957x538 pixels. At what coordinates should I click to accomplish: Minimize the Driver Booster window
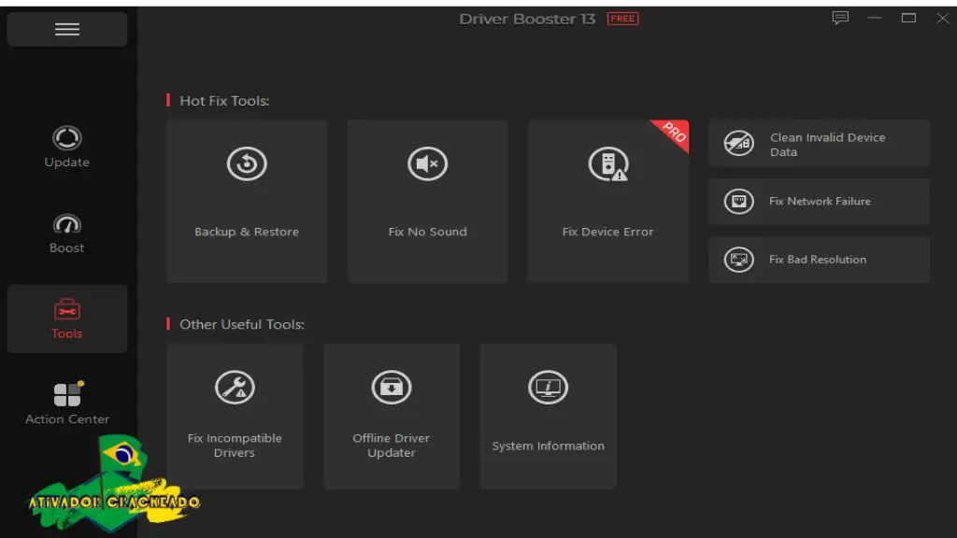[x=875, y=19]
